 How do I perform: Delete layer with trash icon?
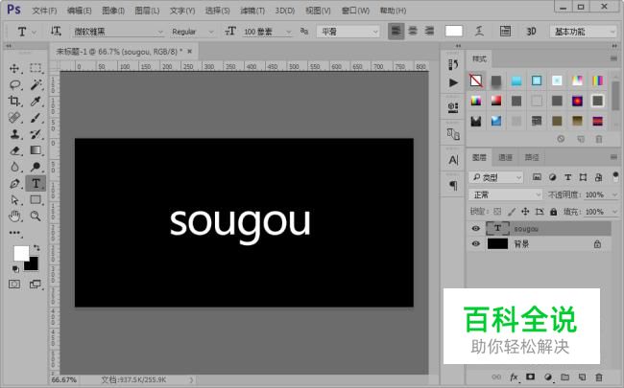coord(599,377)
